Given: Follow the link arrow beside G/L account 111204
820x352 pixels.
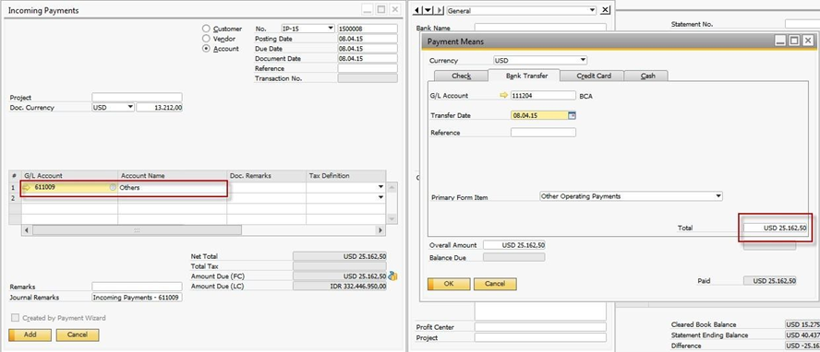Looking at the screenshot, I should (504, 96).
